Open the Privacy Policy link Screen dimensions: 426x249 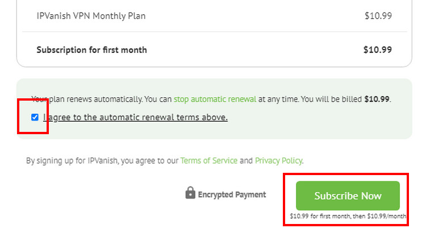click(x=278, y=161)
